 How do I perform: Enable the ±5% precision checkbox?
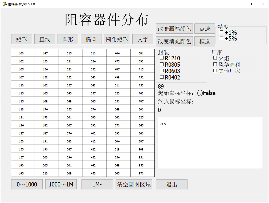coord(221,38)
